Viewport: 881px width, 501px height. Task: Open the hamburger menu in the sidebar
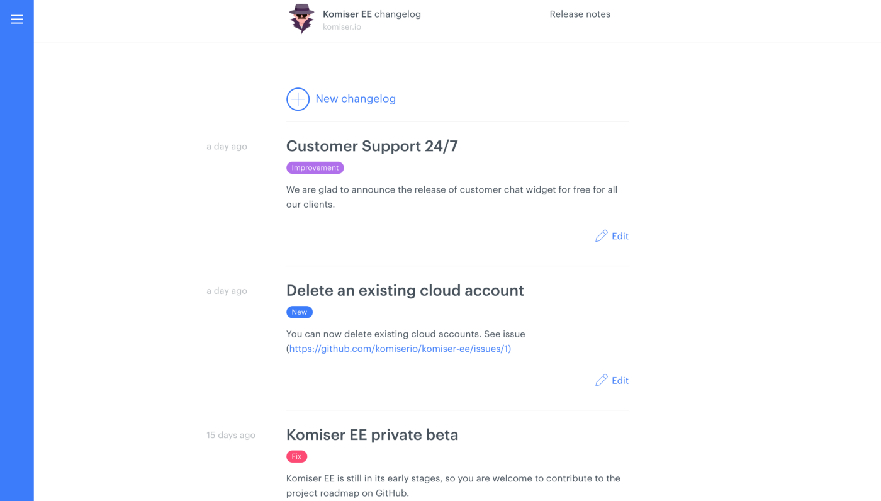coord(17,20)
